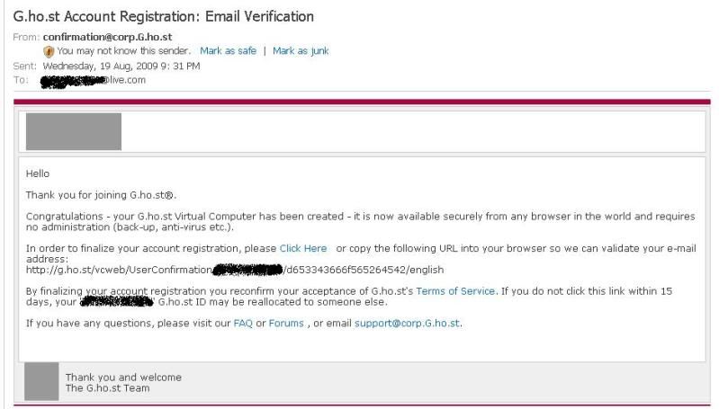Click the sent date Wednesday, 19 Aug, 2009
The height and width of the screenshot is (409, 719).
point(121,66)
